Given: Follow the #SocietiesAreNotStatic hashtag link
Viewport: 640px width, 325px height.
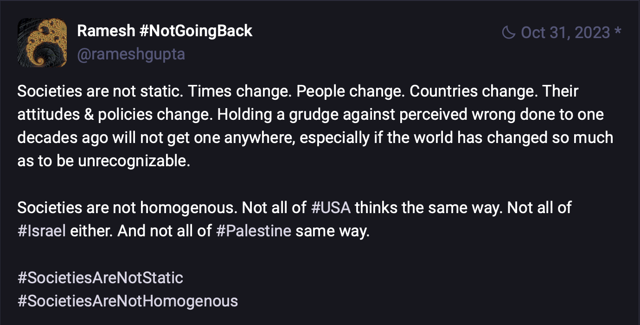Looking at the screenshot, I should 100,278.
